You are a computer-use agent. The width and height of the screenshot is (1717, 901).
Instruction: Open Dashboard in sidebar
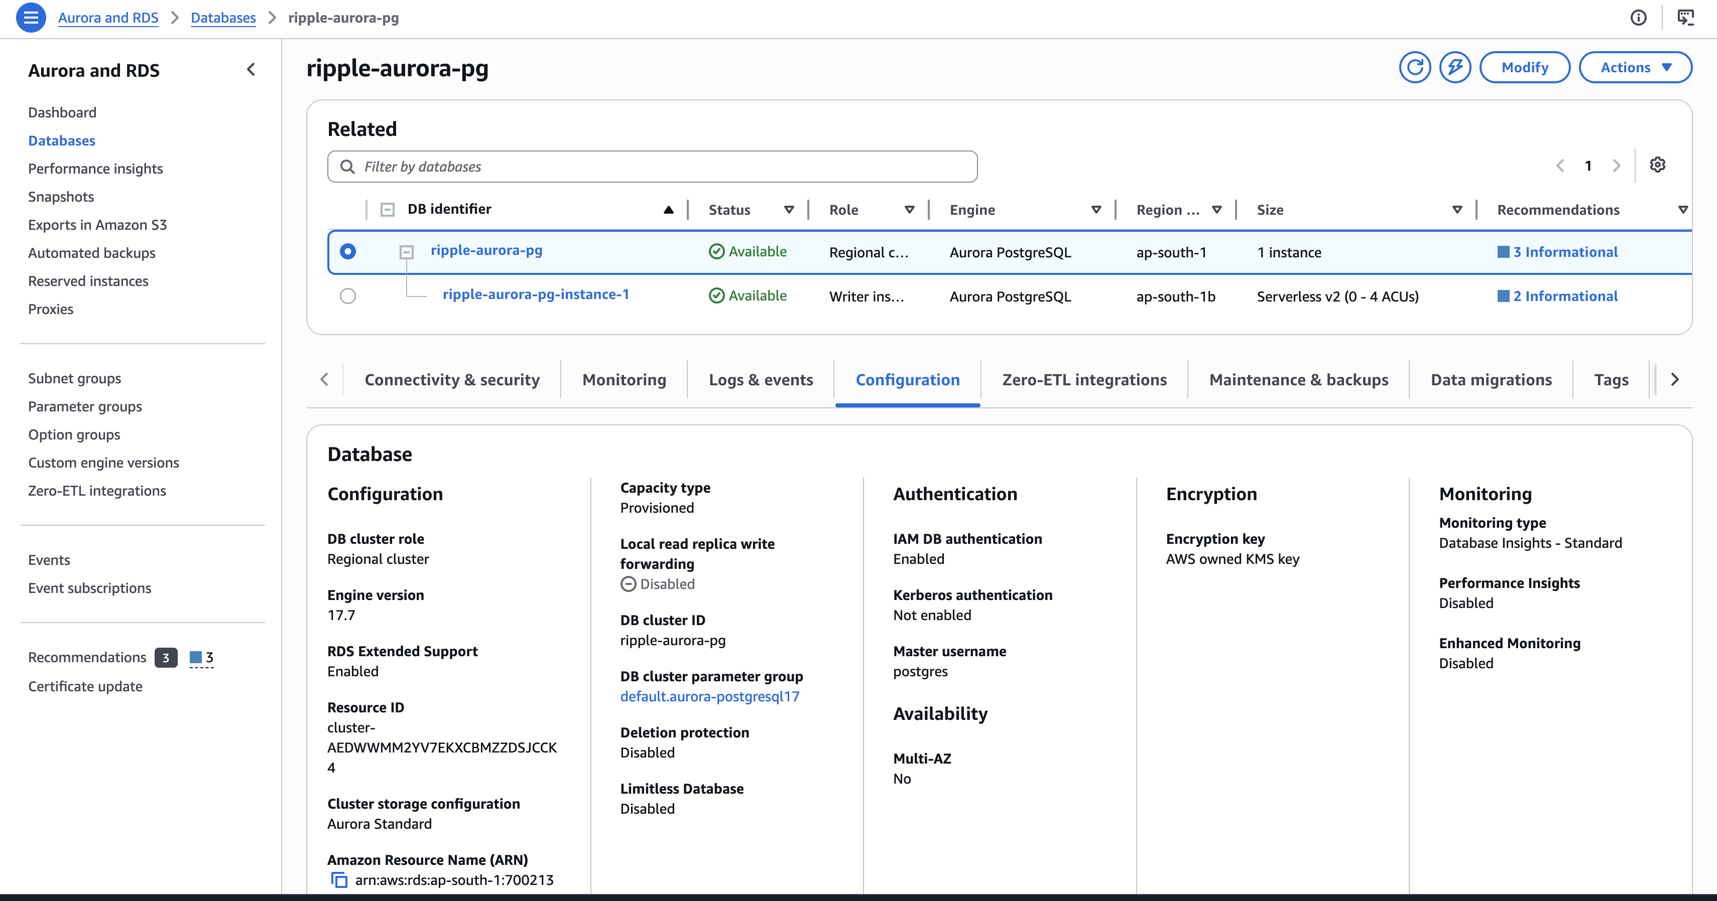point(62,112)
